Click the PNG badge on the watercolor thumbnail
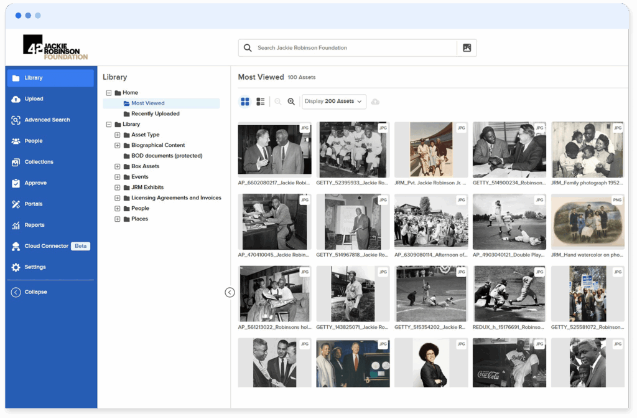Image resolution: width=637 pixels, height=418 pixels. click(x=617, y=200)
